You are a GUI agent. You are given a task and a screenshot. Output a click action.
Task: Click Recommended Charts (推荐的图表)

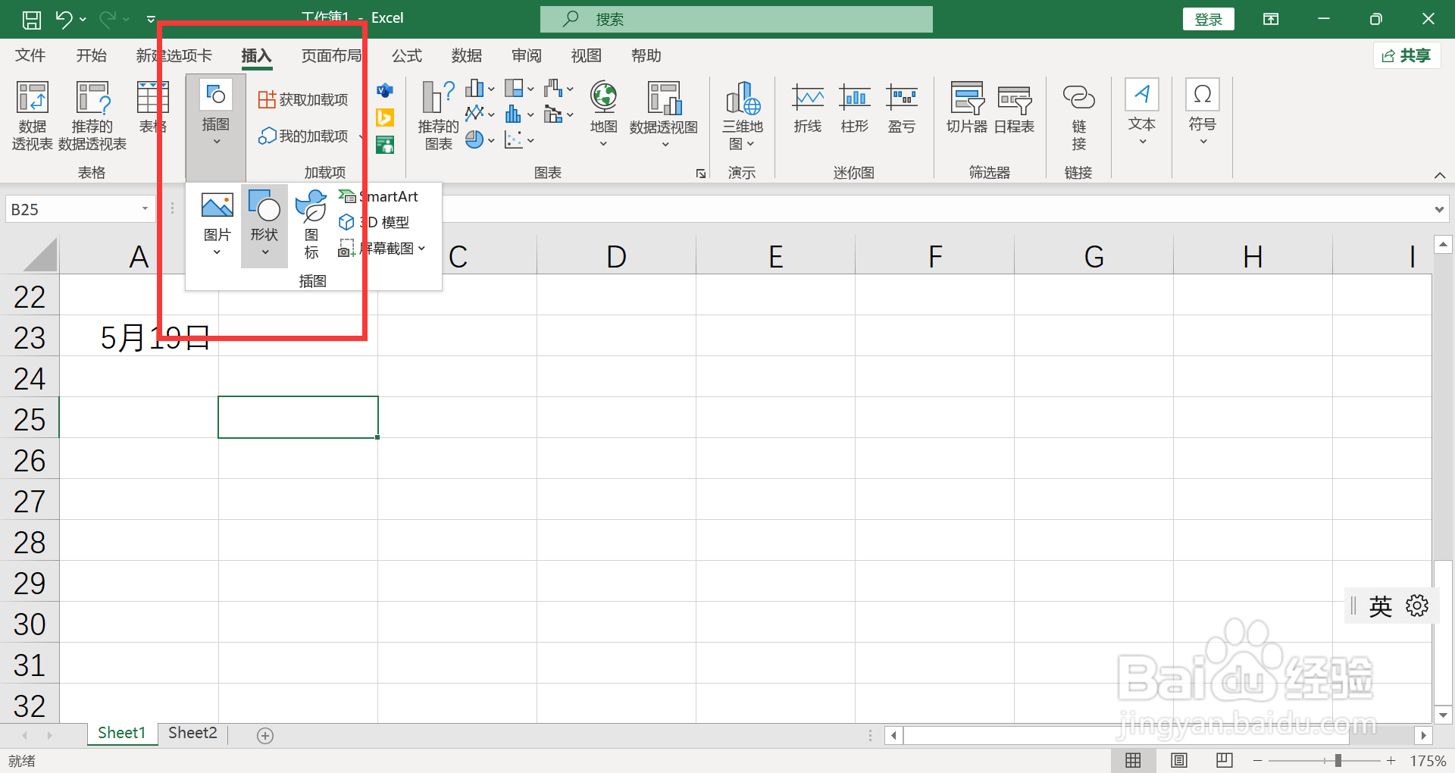click(439, 116)
